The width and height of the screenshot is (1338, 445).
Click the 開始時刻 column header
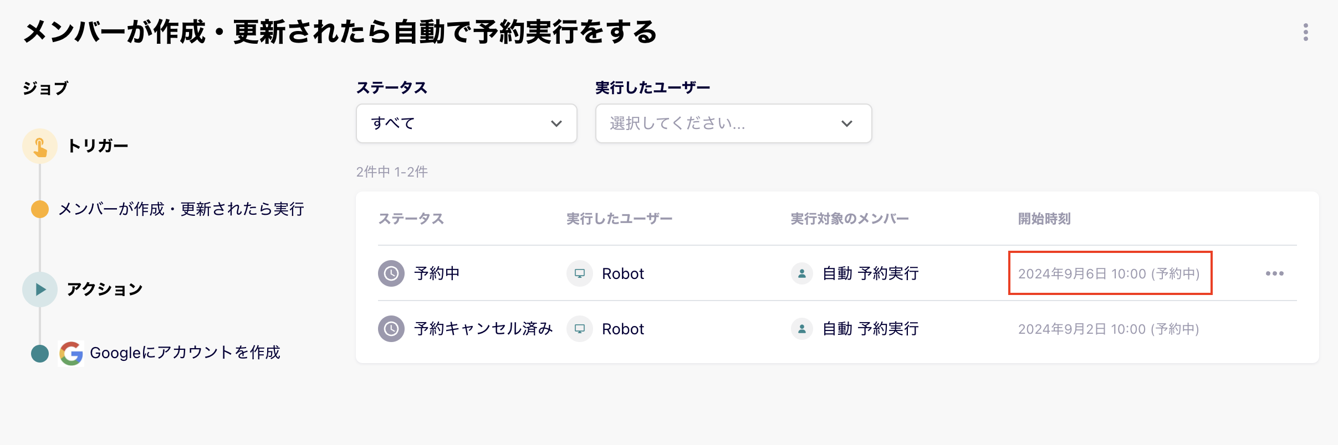tap(1043, 218)
